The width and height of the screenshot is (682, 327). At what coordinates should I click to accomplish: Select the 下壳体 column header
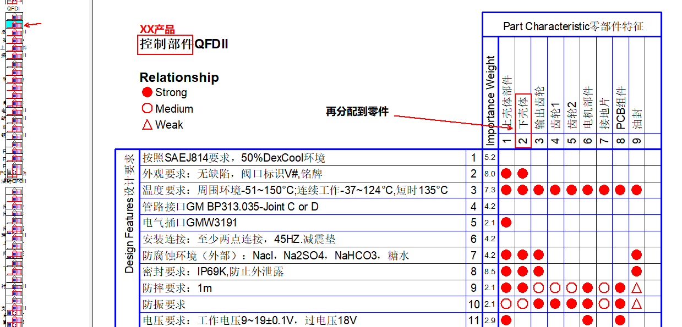(523, 114)
